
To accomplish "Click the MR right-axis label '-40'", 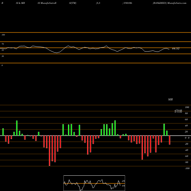I will tap(186, 150).
